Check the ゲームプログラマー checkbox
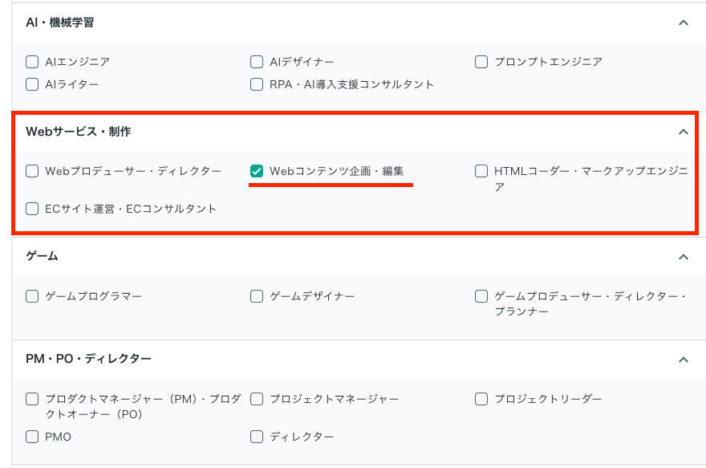This screenshot has width=706, height=468. pos(32,296)
